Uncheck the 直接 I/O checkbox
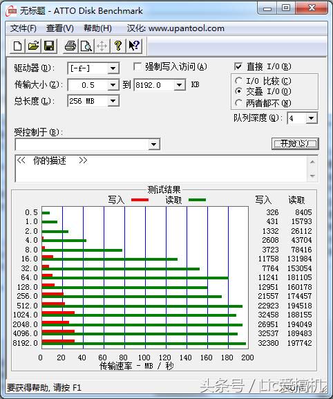 pyautogui.click(x=238, y=66)
